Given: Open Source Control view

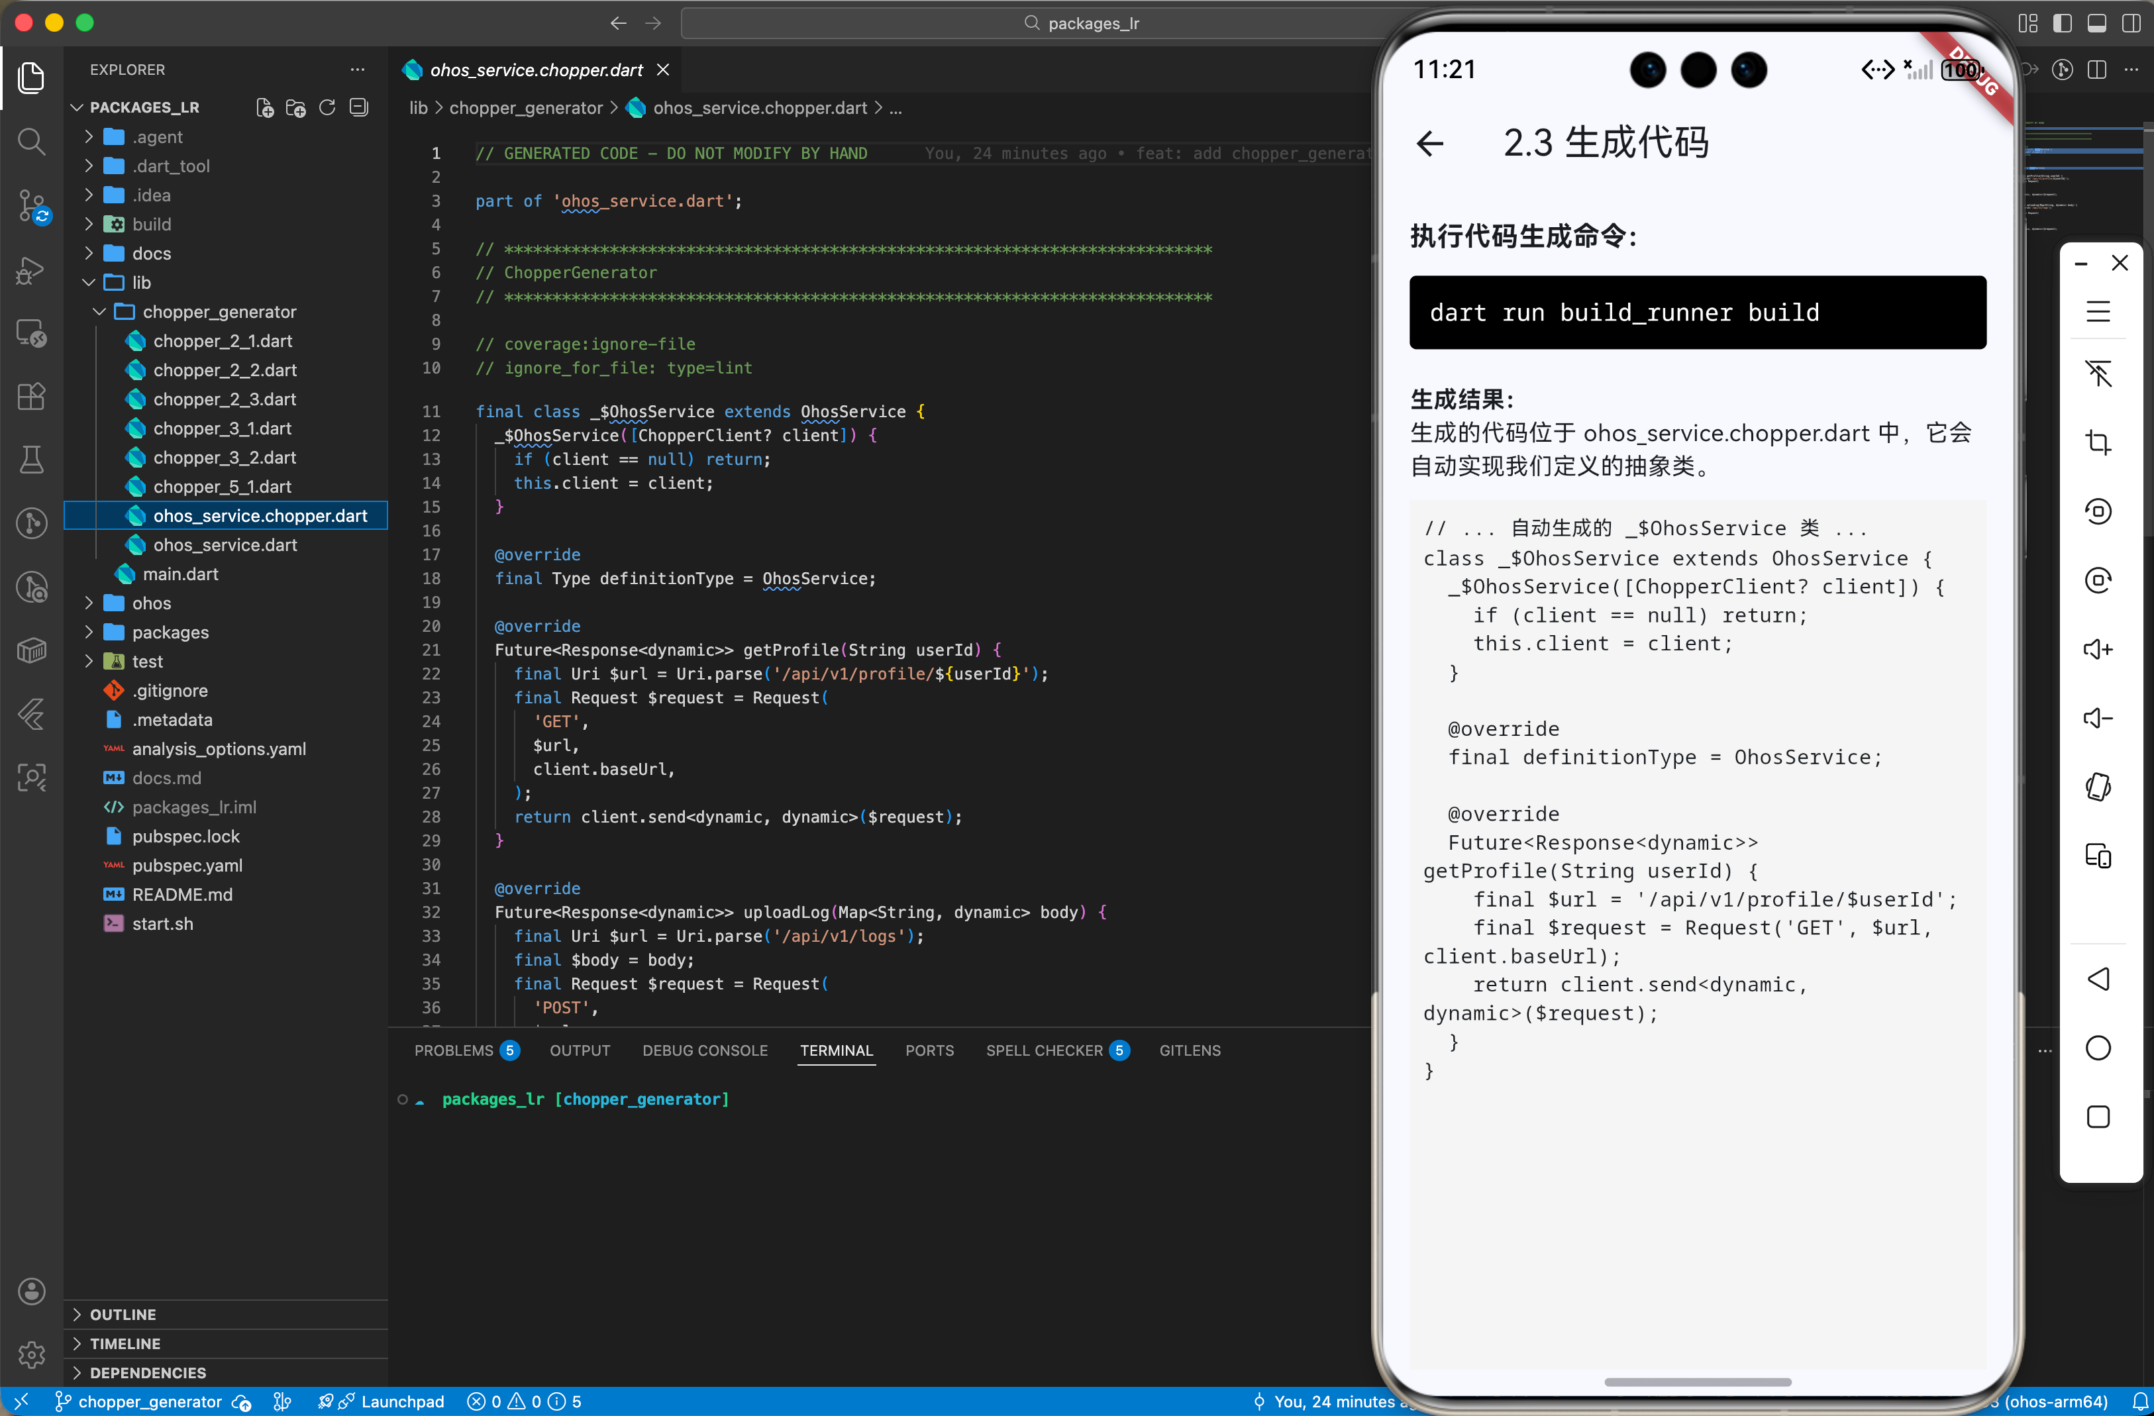Looking at the screenshot, I should tap(32, 205).
